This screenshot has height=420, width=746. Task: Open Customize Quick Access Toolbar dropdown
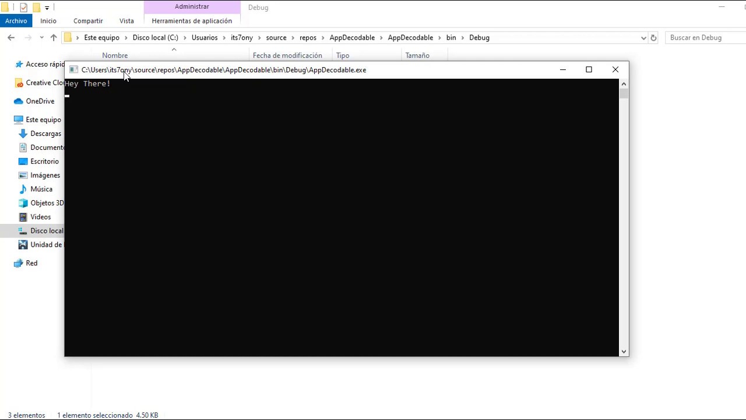pos(47,8)
